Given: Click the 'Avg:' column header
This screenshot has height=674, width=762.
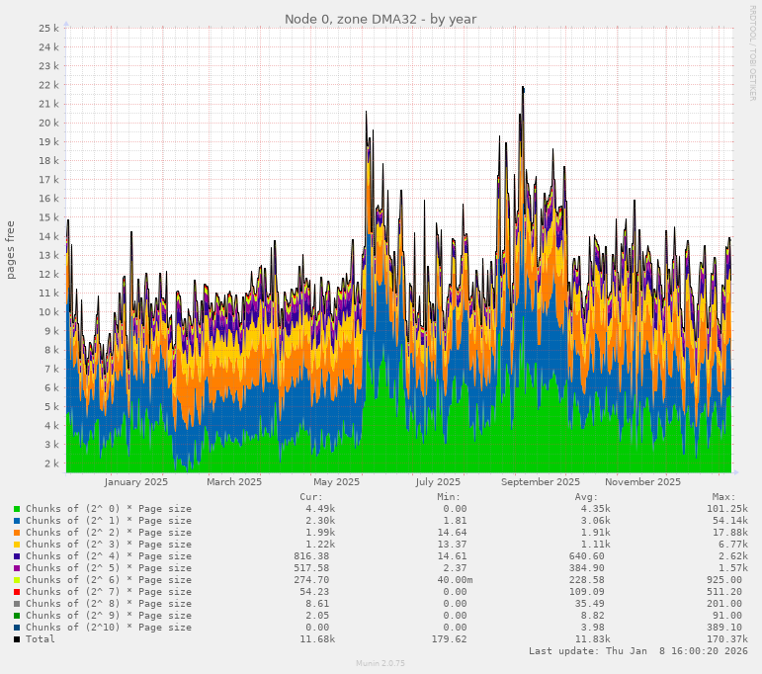Looking at the screenshot, I should 586,497.
